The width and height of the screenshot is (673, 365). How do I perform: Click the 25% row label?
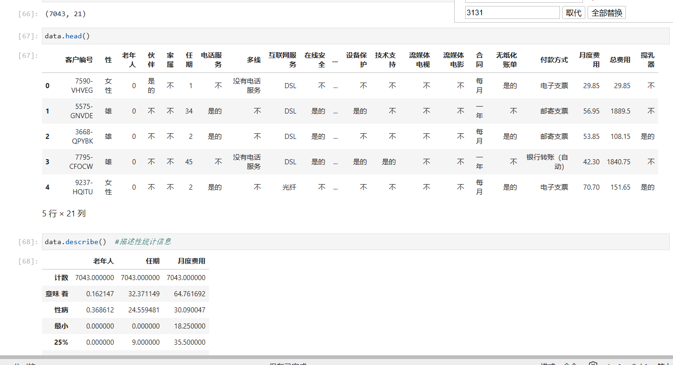click(x=61, y=342)
